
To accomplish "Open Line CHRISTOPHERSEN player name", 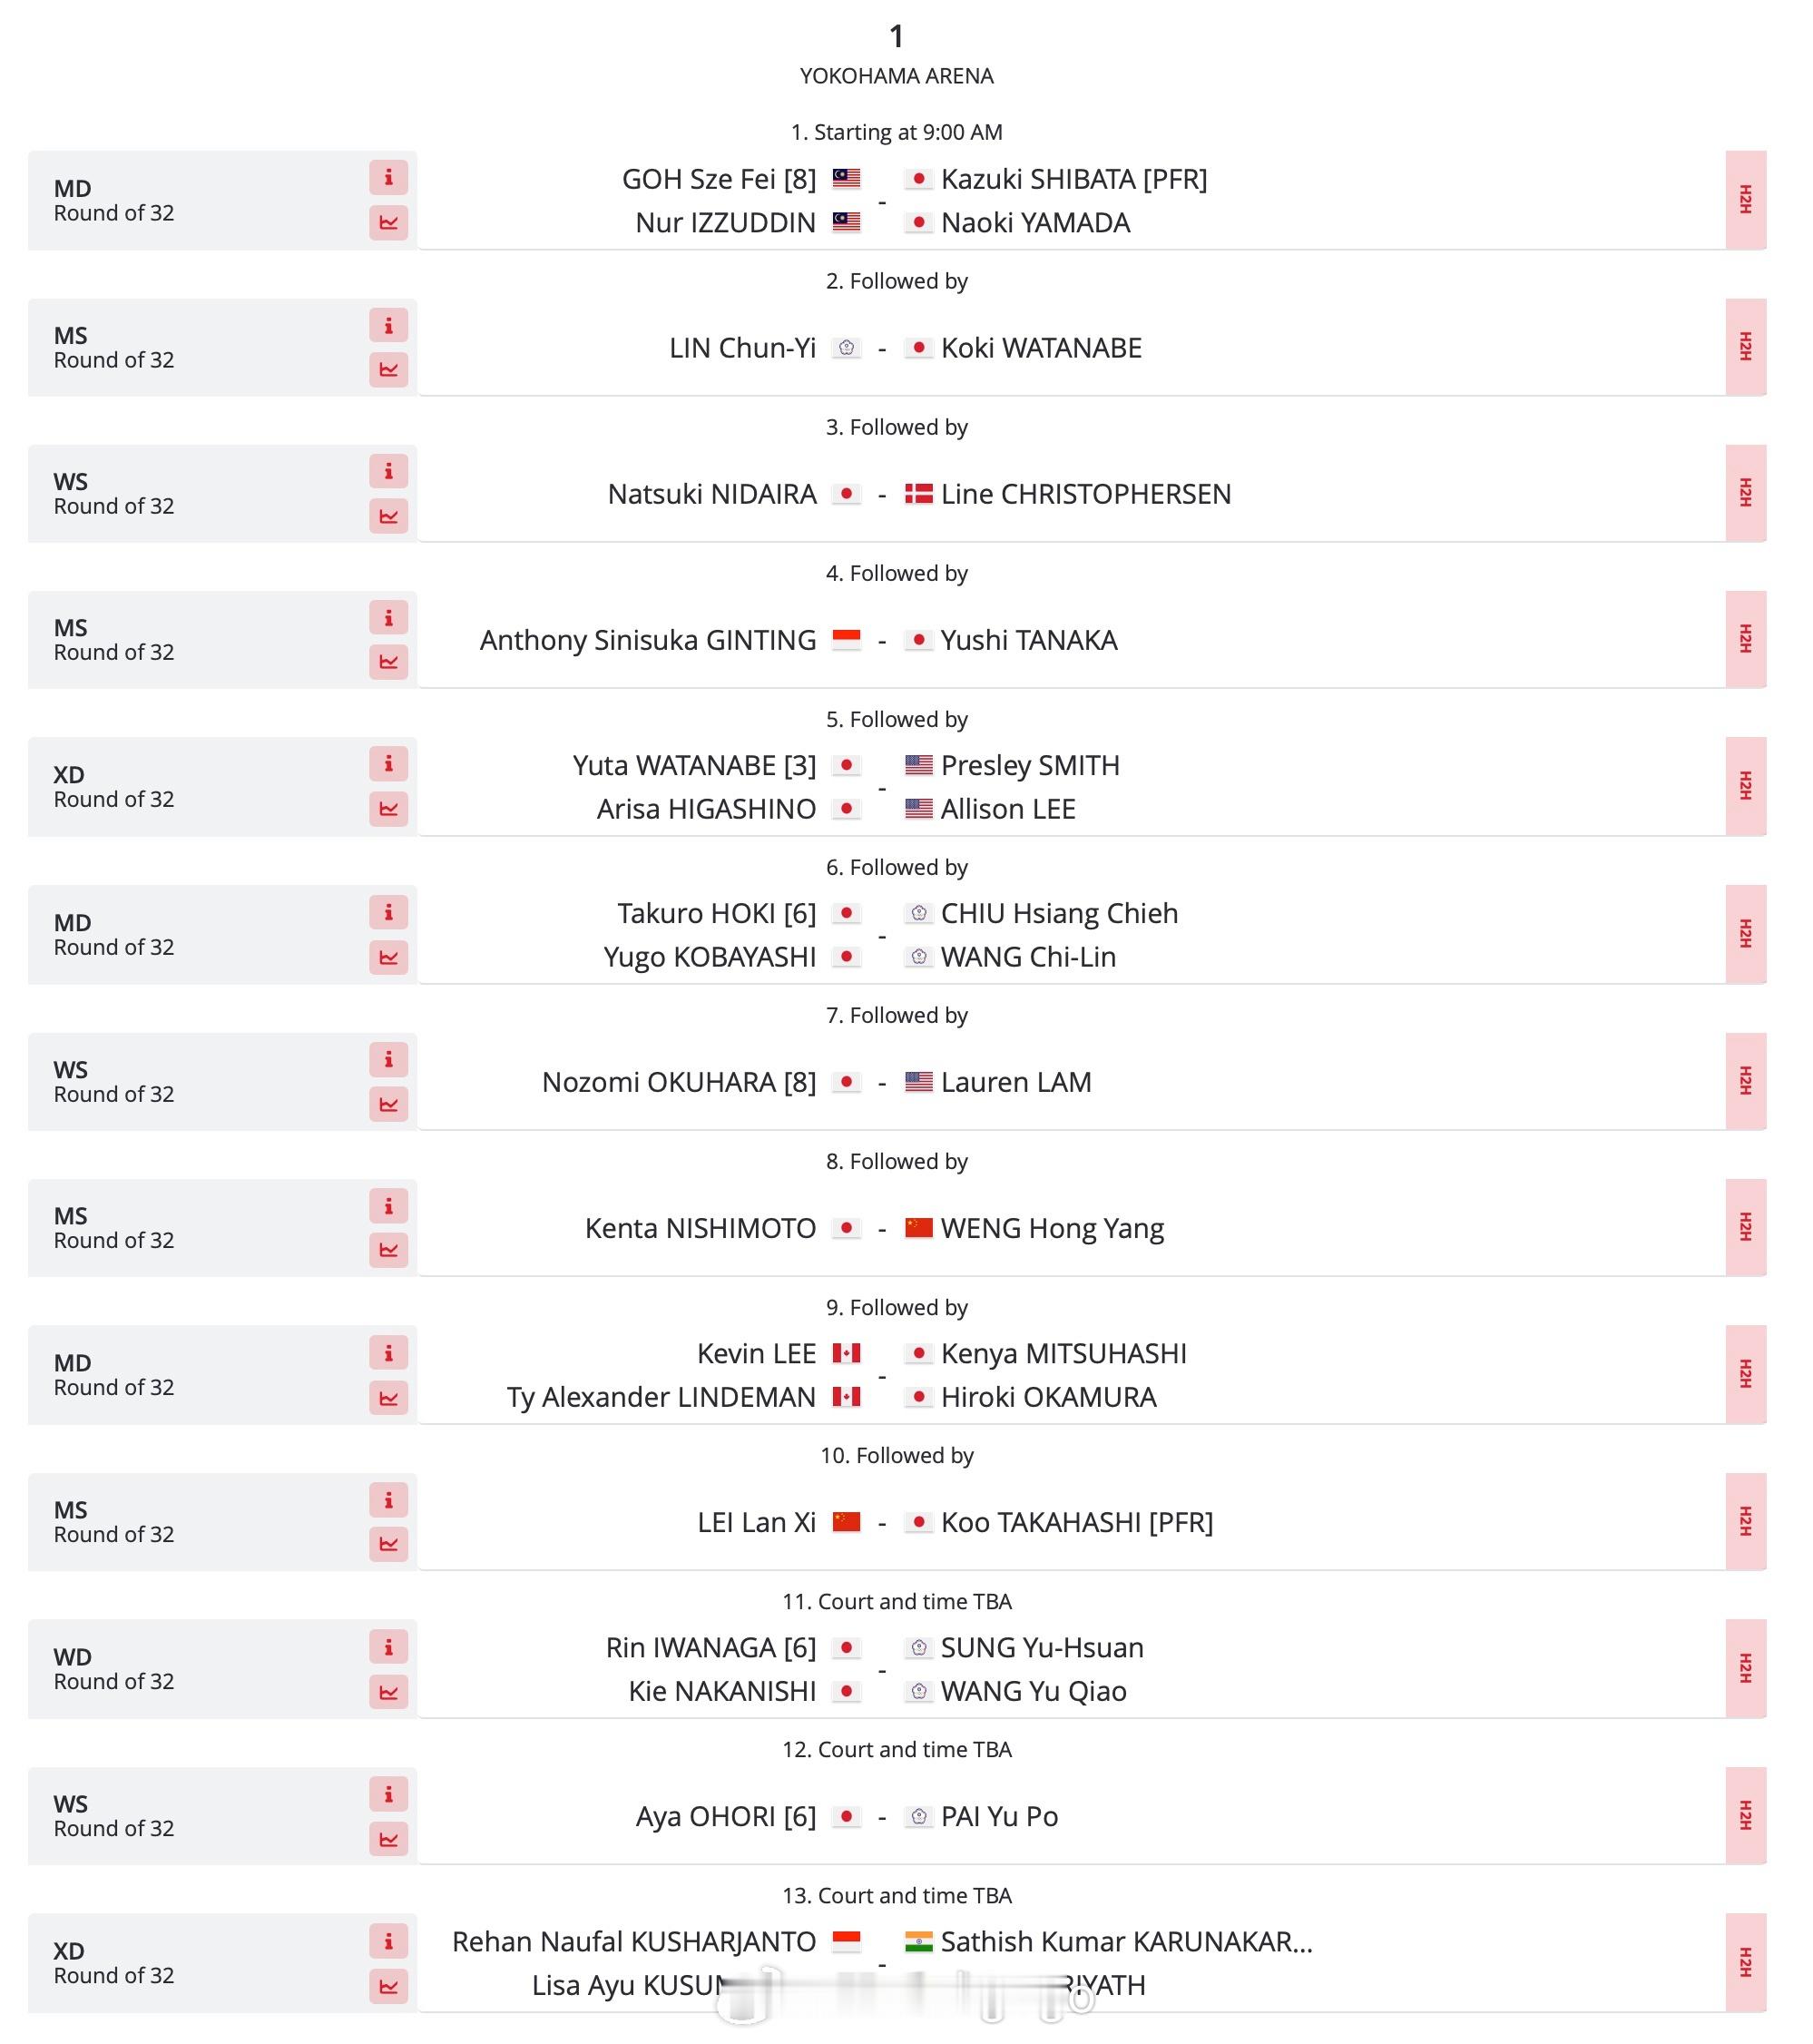I will pyautogui.click(x=1086, y=494).
